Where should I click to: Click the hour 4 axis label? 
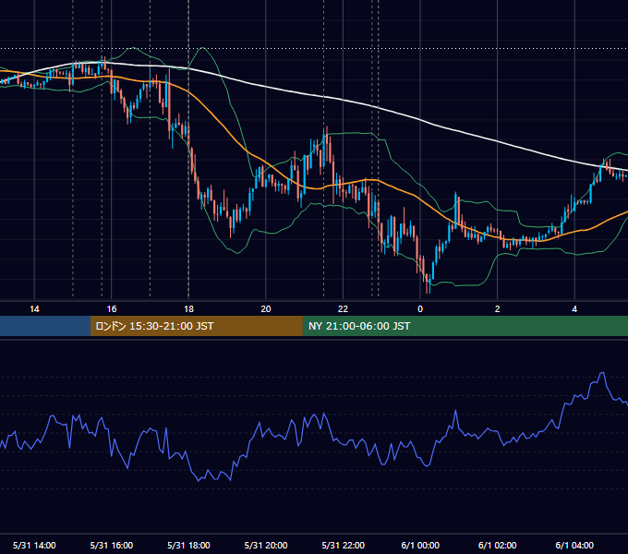pyautogui.click(x=574, y=309)
